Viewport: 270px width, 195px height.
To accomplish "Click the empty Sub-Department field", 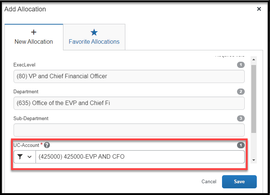I will 129,130.
